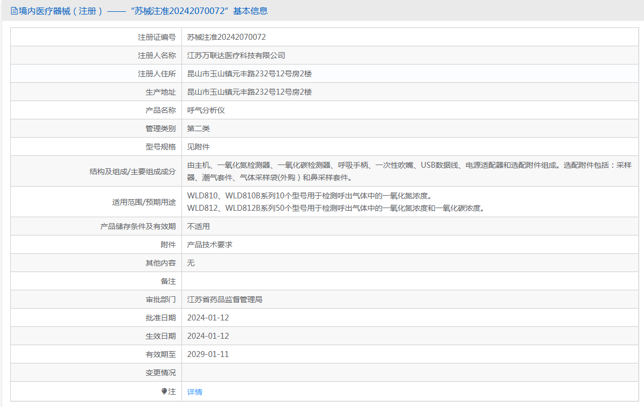
Task: Click registrant name 江苏万联达医疗科技有限公司
Action: (236, 55)
